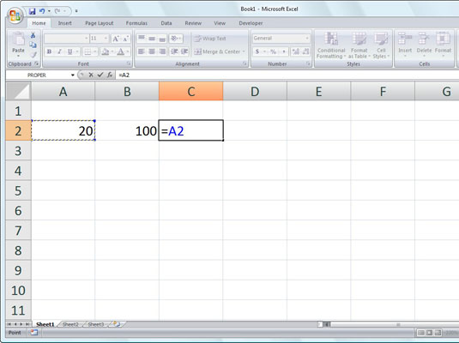The height and width of the screenshot is (343, 459).
Task: Click Cell Styles button
Action: click(x=381, y=45)
